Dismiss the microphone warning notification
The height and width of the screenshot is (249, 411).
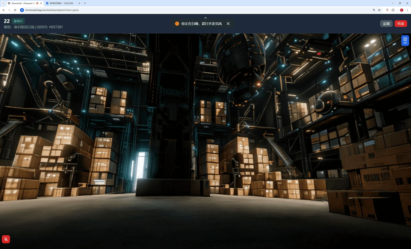click(x=228, y=24)
